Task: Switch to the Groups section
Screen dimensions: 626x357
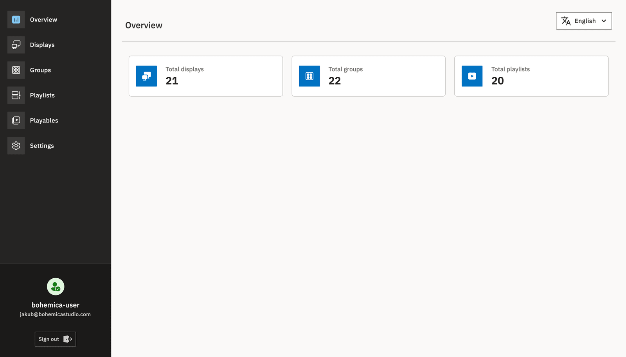Action: tap(40, 70)
